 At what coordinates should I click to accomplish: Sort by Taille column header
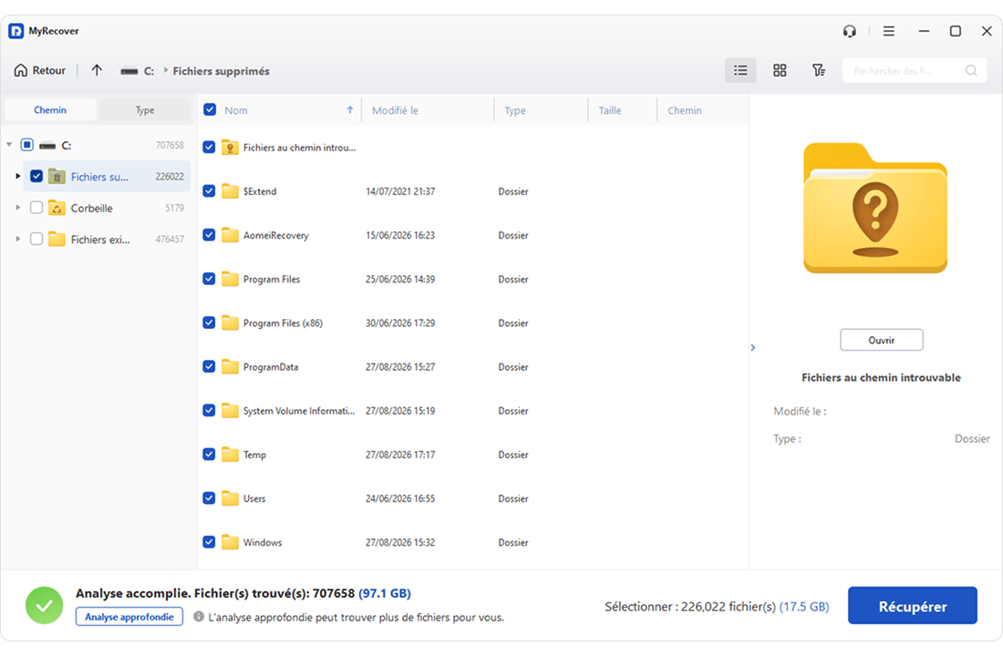pyautogui.click(x=610, y=110)
